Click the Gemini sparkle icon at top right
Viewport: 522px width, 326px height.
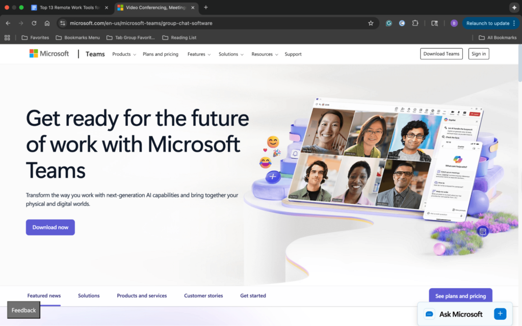pyautogui.click(x=514, y=7)
